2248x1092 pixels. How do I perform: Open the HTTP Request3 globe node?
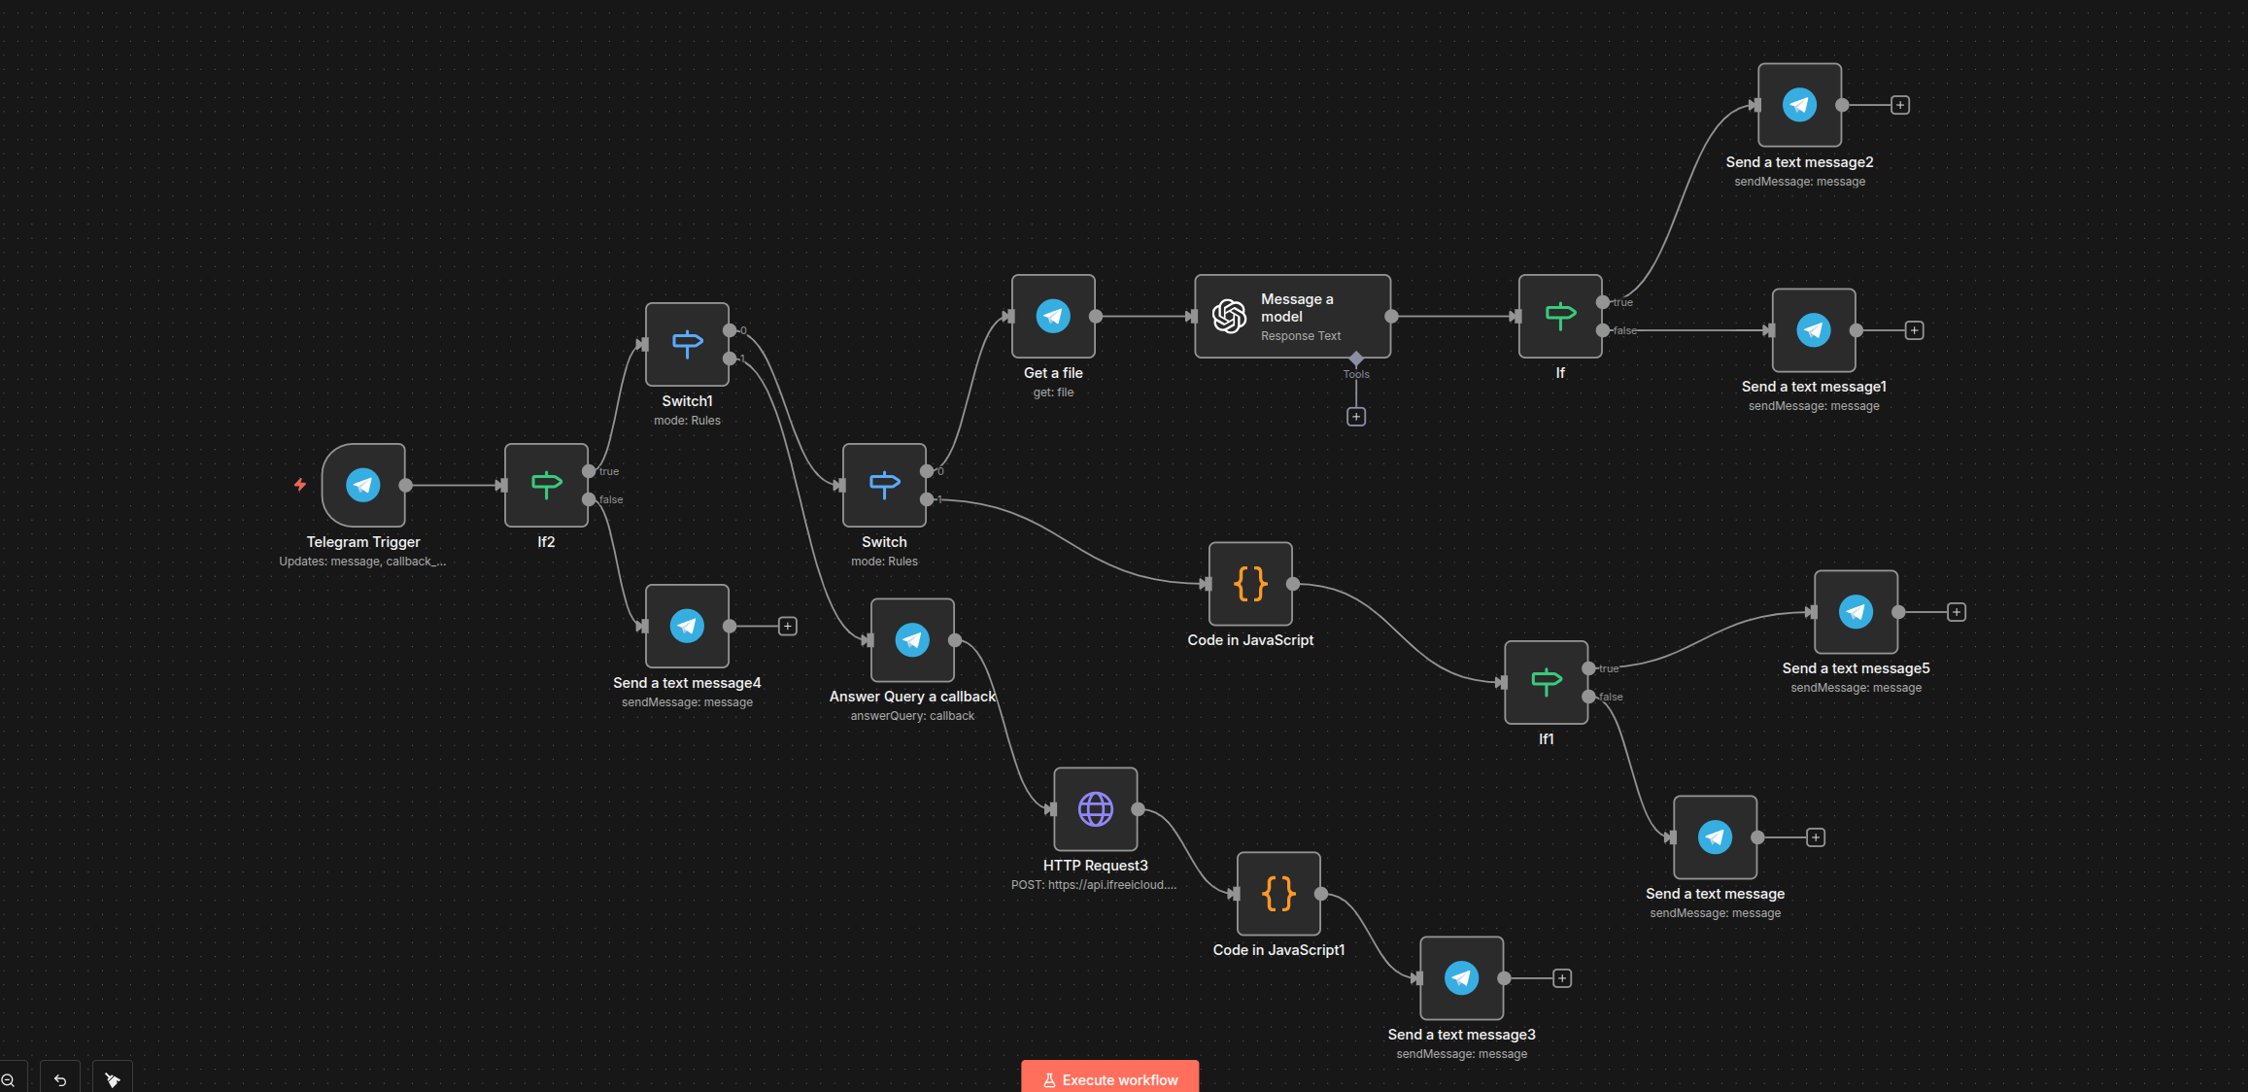[x=1095, y=808]
